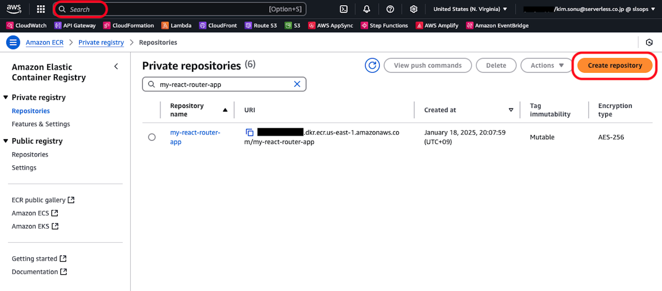This screenshot has height=291, width=662.
Task: Open the N. Virginia region selector
Action: tap(470, 9)
